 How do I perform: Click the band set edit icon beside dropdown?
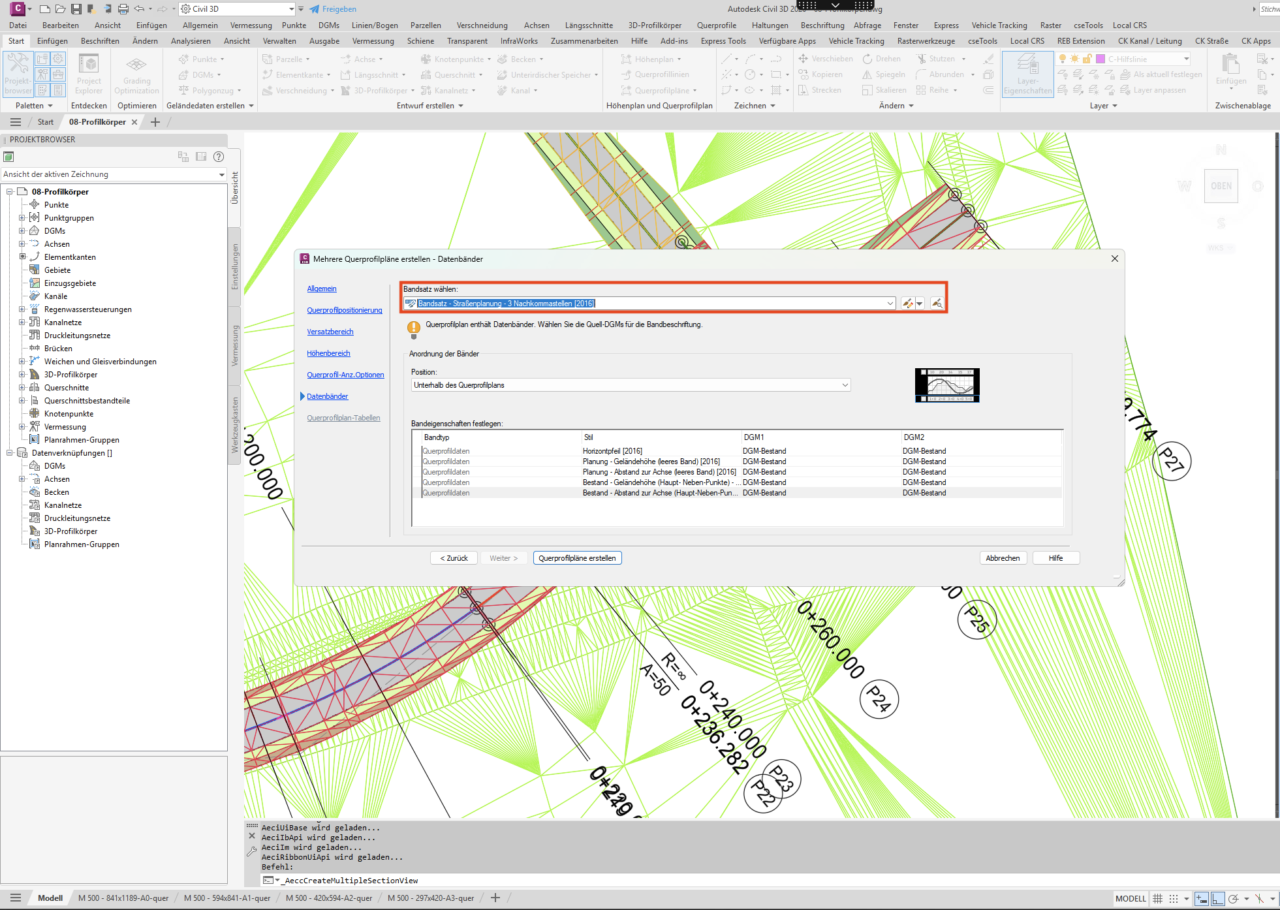907,304
